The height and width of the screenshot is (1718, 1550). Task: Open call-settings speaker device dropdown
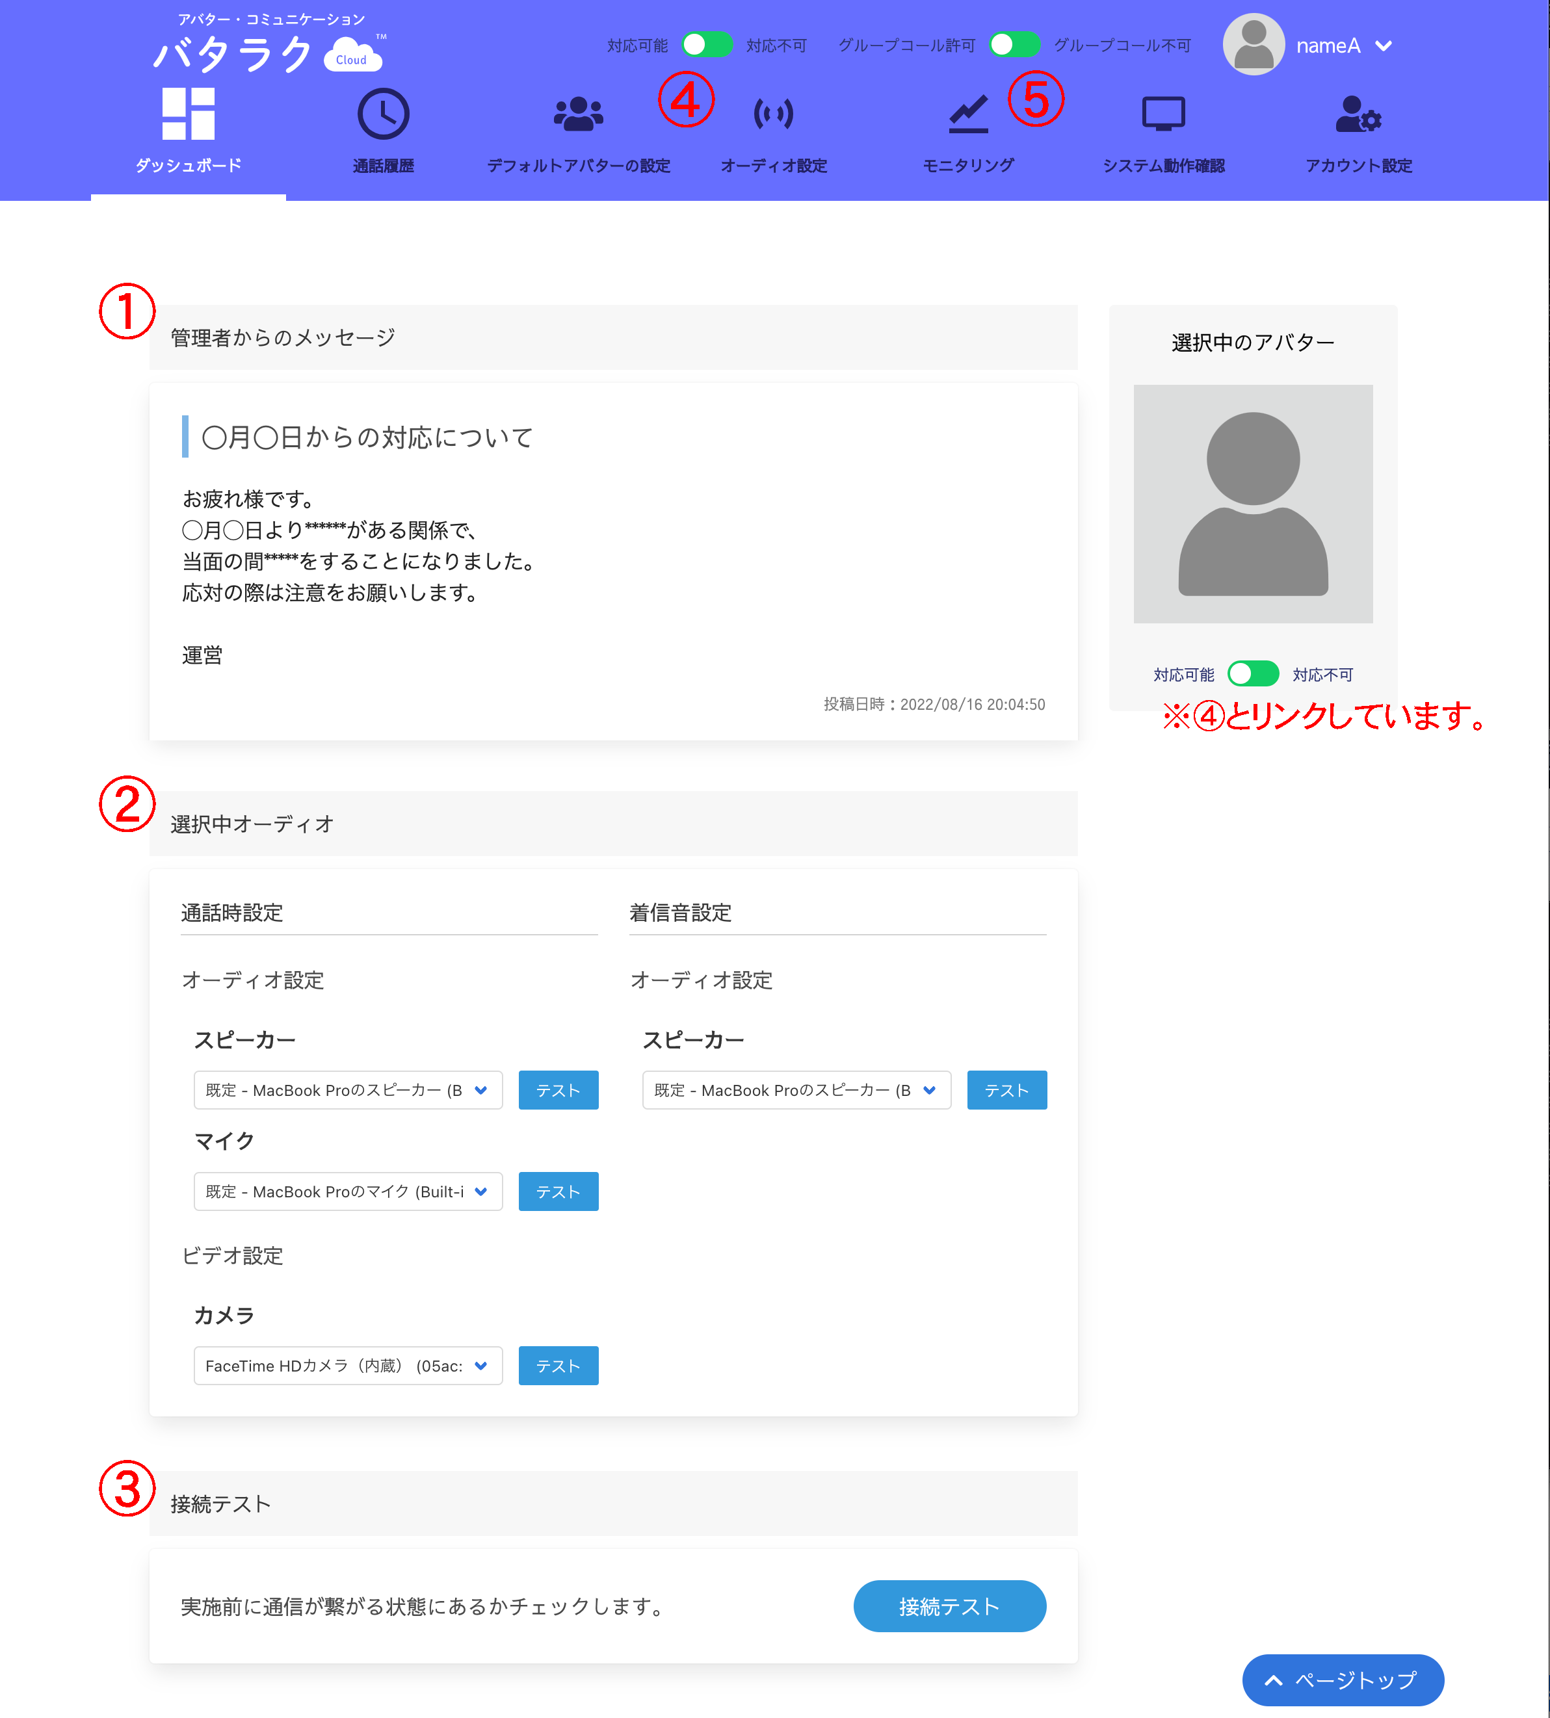click(347, 1091)
